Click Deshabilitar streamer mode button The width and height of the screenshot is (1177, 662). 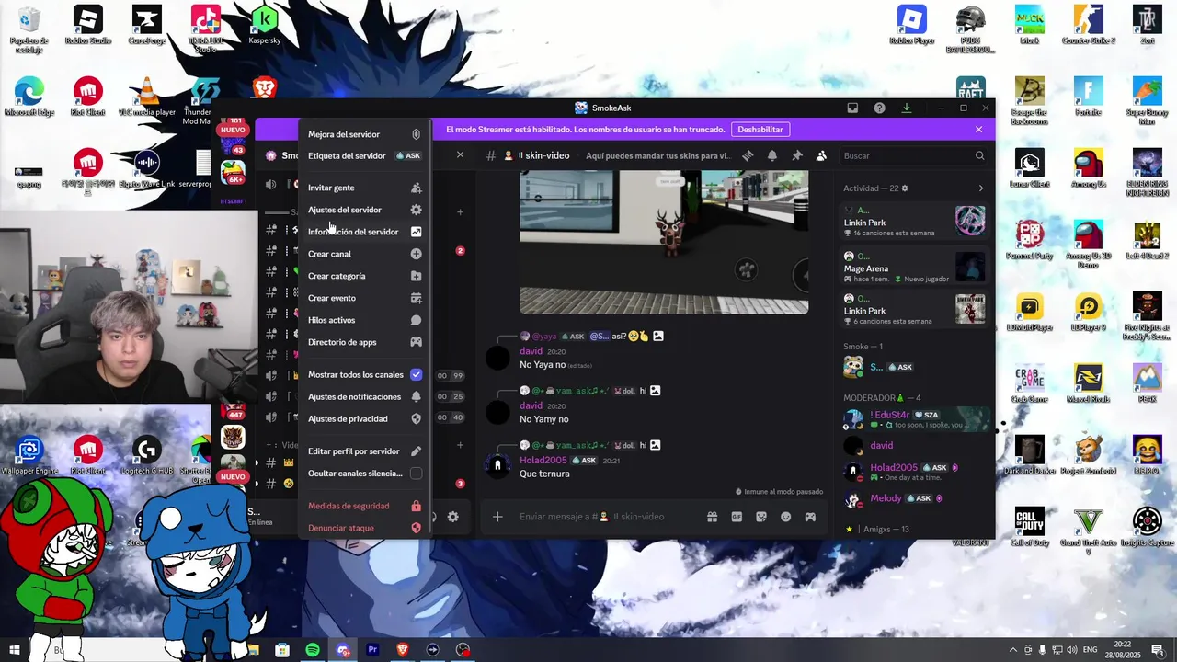(760, 130)
